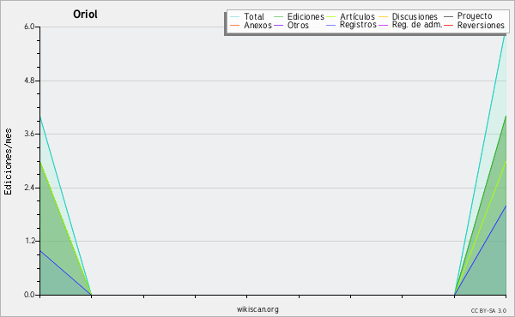Click the blue Registros color line in legend
Viewport: 515px width, 317px height.
(331, 25)
